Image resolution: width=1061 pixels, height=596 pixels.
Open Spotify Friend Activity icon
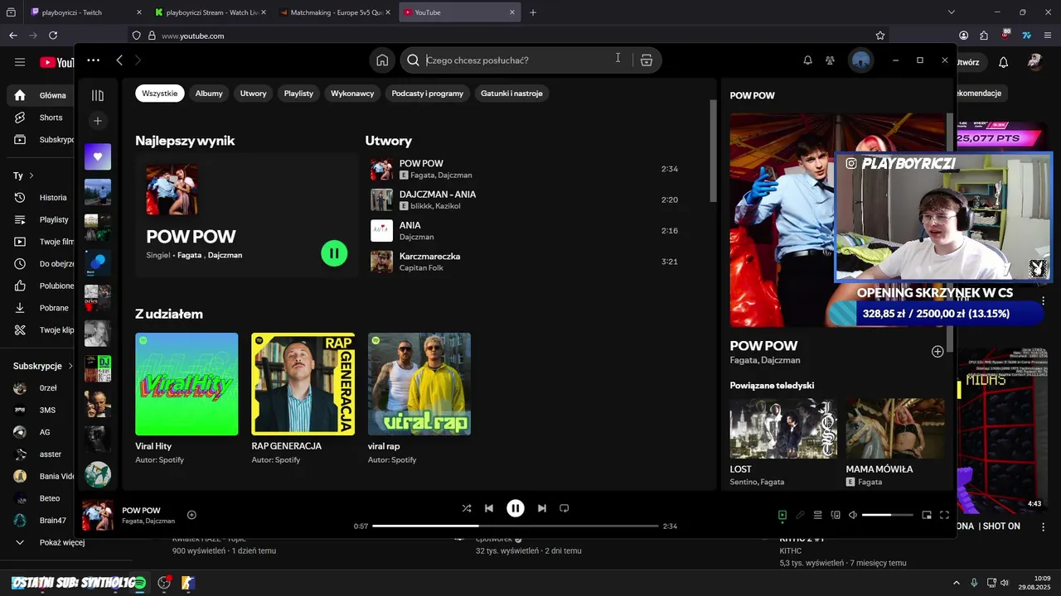[x=830, y=60]
